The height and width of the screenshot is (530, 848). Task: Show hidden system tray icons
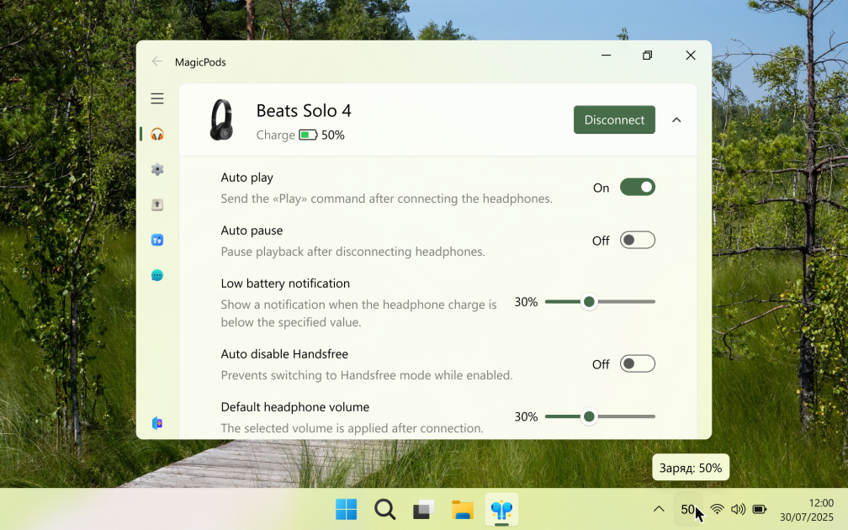(x=659, y=509)
